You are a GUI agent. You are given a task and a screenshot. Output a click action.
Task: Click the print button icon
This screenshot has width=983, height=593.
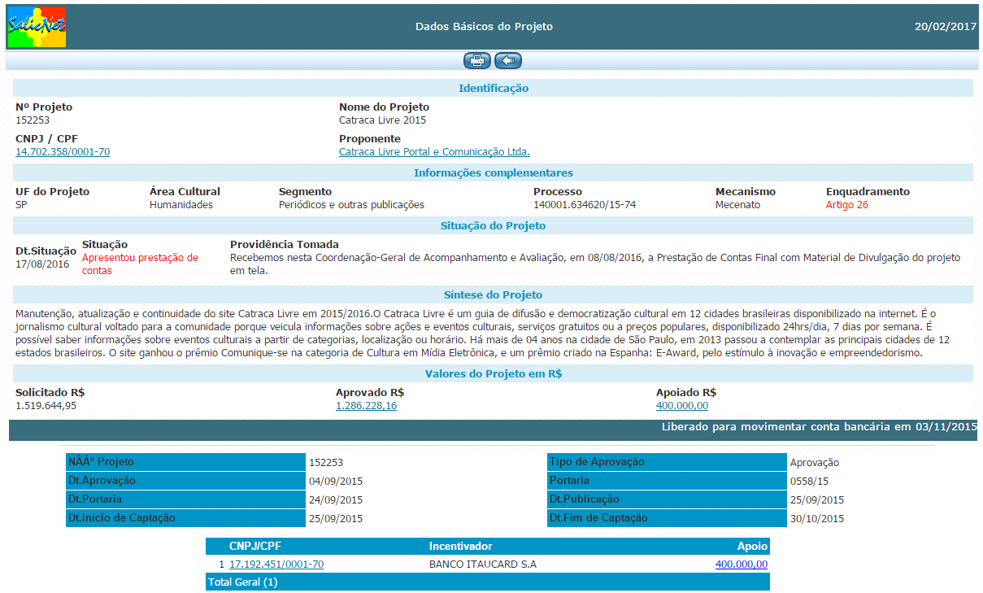click(477, 60)
